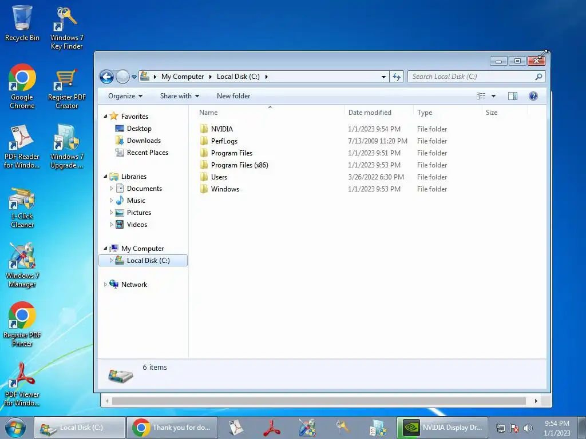This screenshot has height=439, width=586.
Task: Expand the Videos library node
Action: tap(111, 224)
